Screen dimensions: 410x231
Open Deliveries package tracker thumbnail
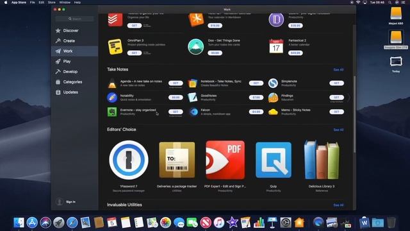point(177,160)
